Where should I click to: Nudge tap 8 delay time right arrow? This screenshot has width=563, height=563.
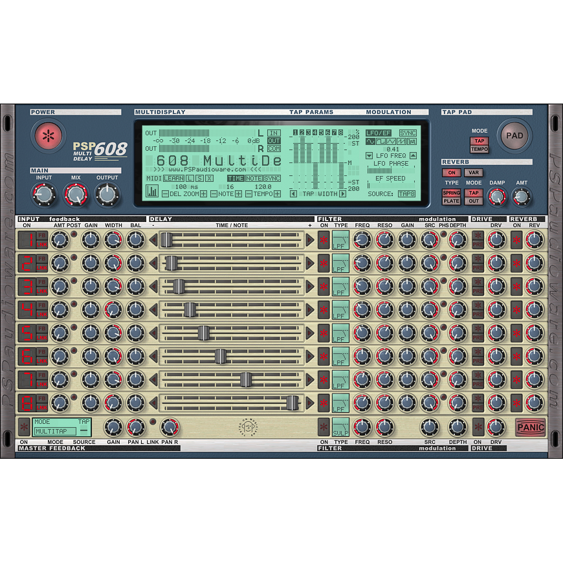(310, 403)
